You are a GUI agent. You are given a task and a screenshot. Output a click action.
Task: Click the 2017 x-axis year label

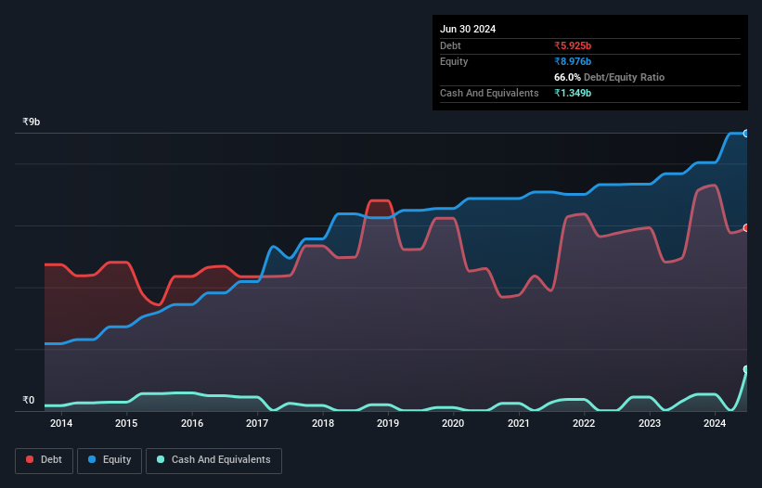[x=257, y=423]
